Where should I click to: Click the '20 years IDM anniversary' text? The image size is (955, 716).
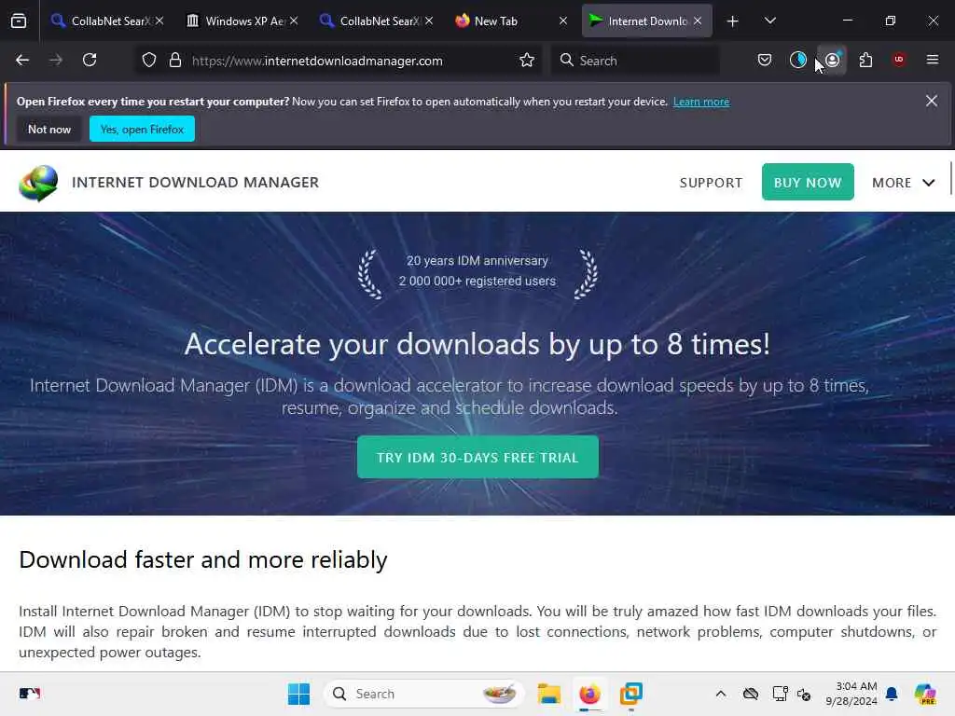click(x=477, y=261)
